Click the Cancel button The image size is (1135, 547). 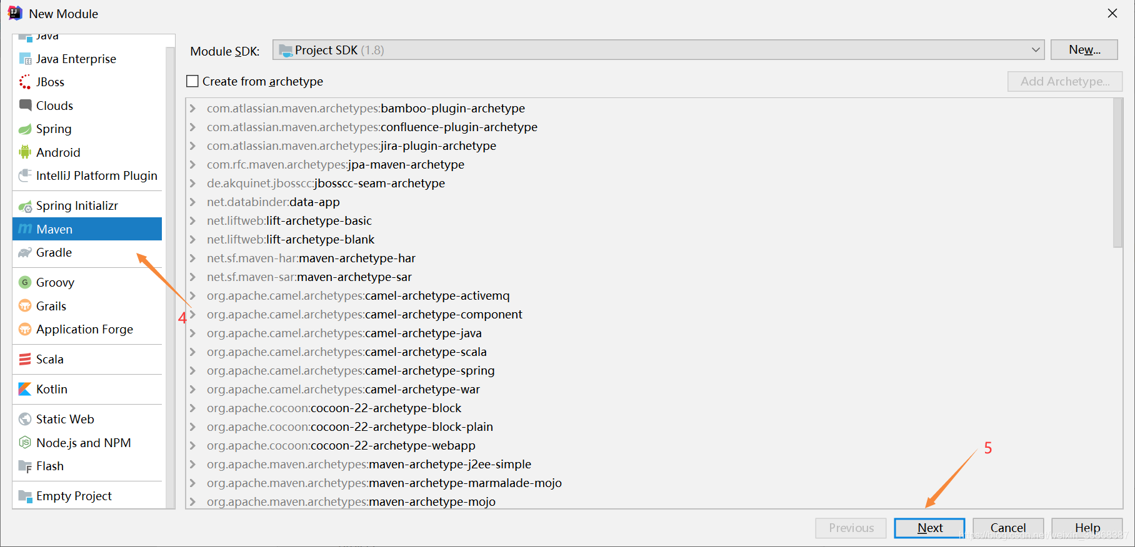1008,528
